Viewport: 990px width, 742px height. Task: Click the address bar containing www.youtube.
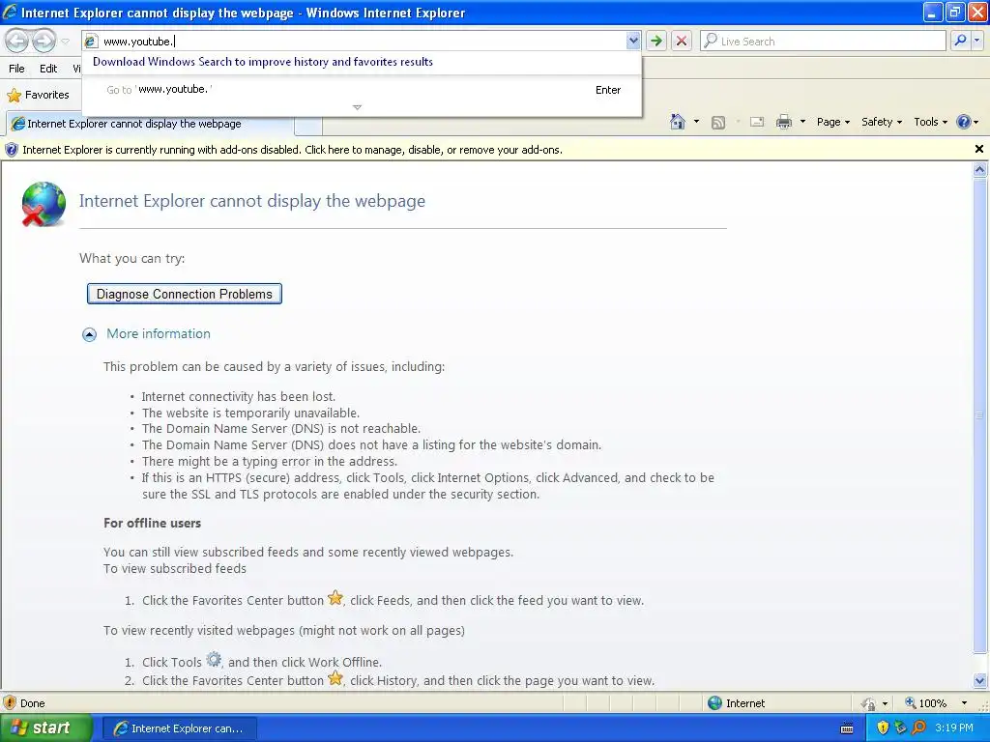pos(363,42)
